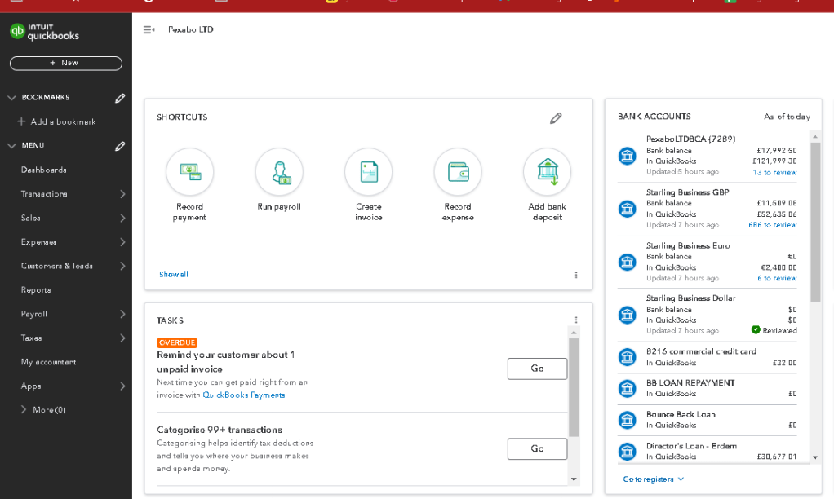Select Sales in the sidebar menu
This screenshot has height=499, width=834.
[x=30, y=218]
